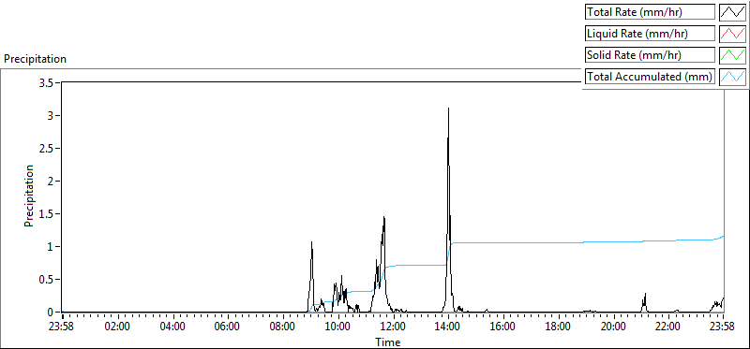This screenshot has height=349, width=750.
Task: Click the 02:00 time axis label
Action: (x=118, y=327)
